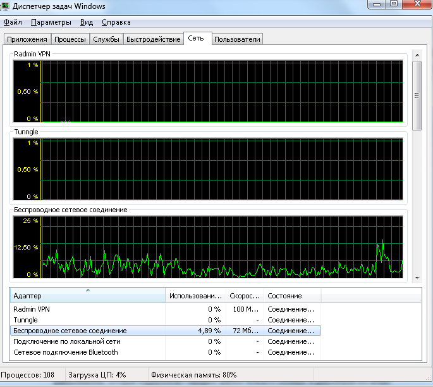Click the graph scrollbar up arrow
The height and width of the screenshot is (387, 433).
click(x=417, y=55)
